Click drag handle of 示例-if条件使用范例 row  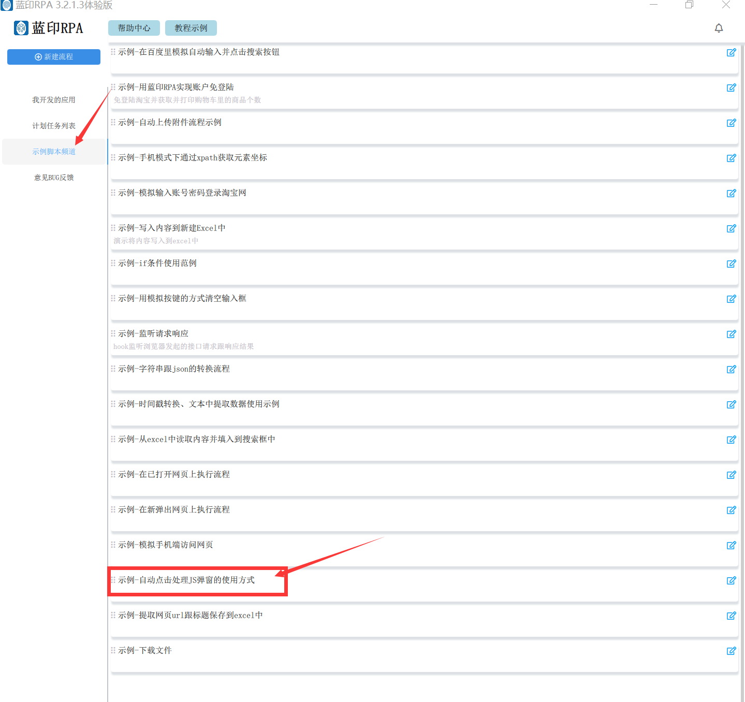click(x=113, y=263)
